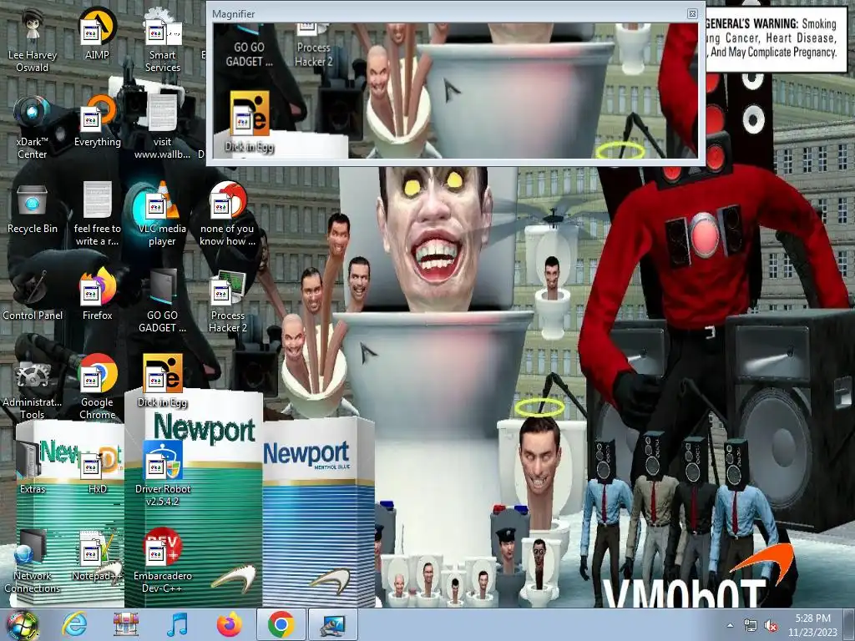Select the xDark Center desktop icon
This screenshot has height=641, width=855.
pyautogui.click(x=33, y=128)
